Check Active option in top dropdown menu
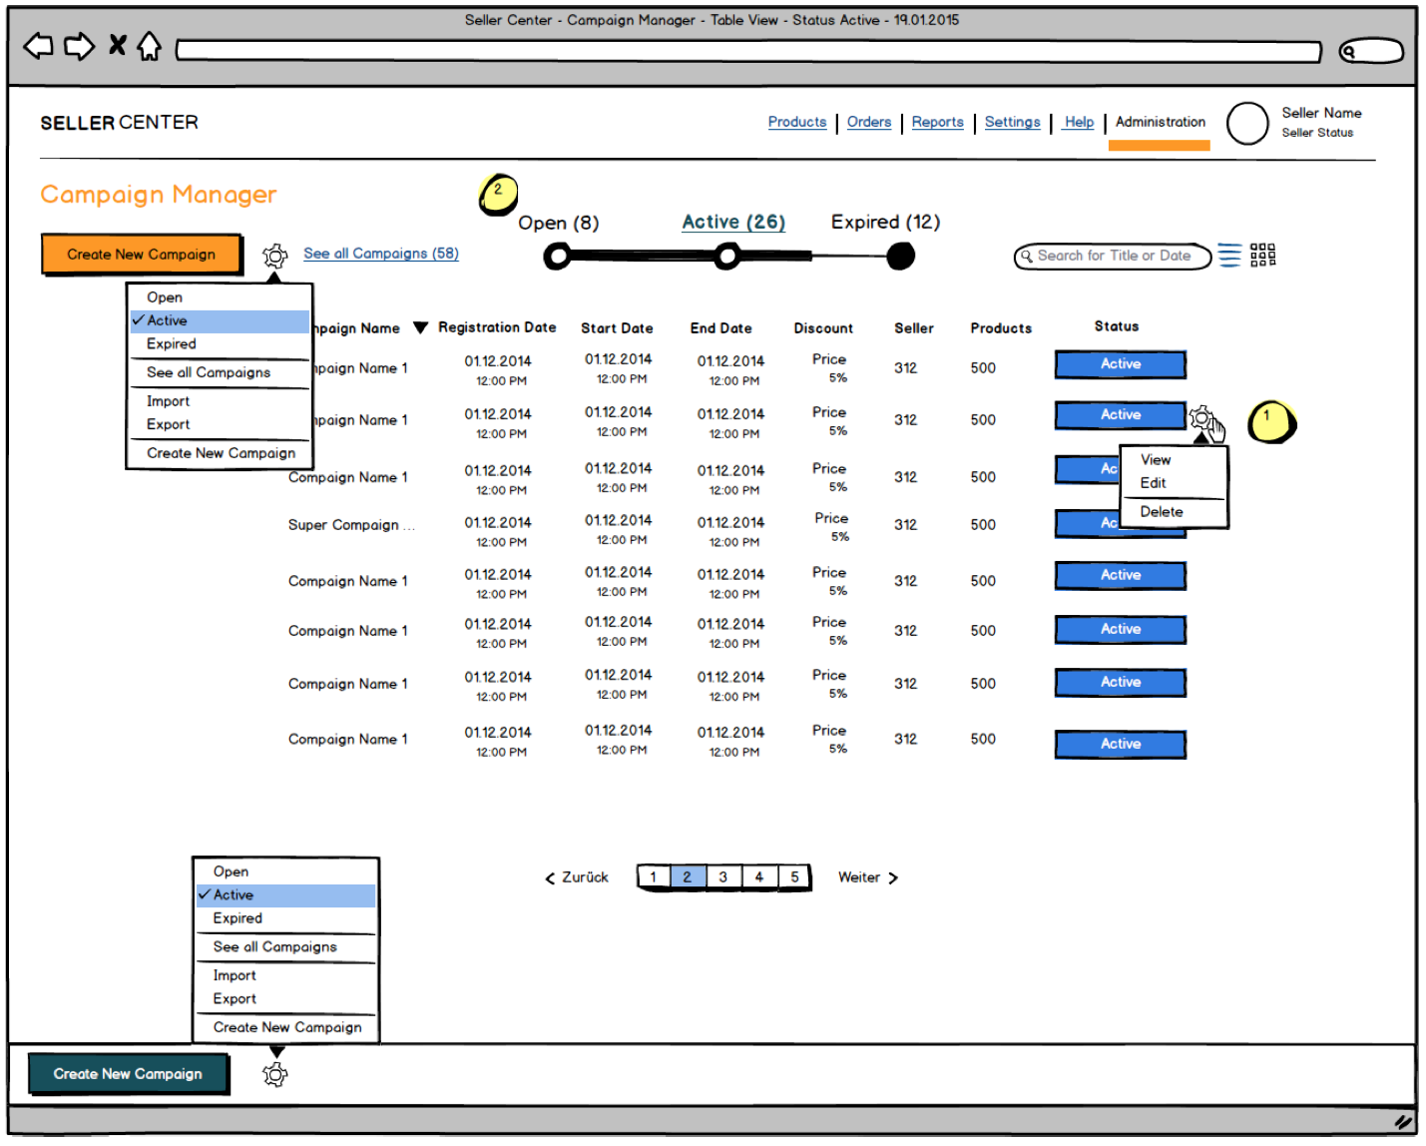1426x1146 pixels. coord(167,320)
